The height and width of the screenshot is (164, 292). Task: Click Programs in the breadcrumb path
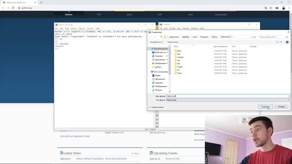coord(204,37)
